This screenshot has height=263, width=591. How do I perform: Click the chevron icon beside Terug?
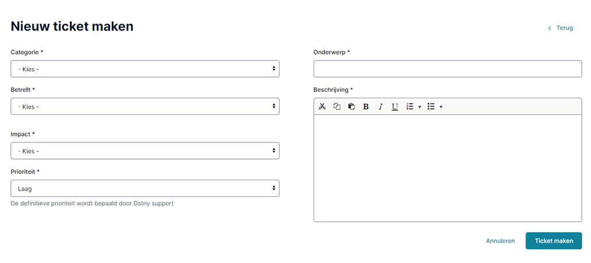pos(550,28)
